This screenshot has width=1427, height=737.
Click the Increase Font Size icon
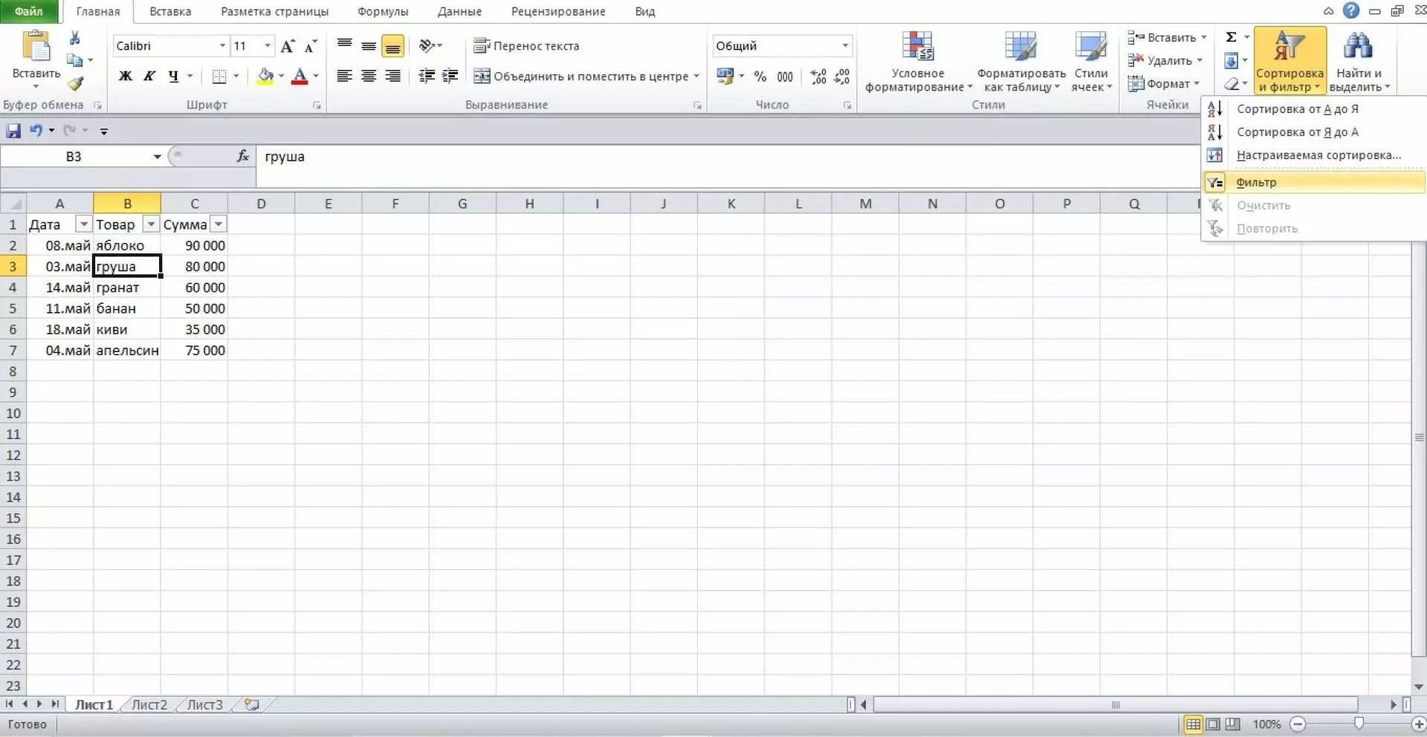click(x=288, y=46)
